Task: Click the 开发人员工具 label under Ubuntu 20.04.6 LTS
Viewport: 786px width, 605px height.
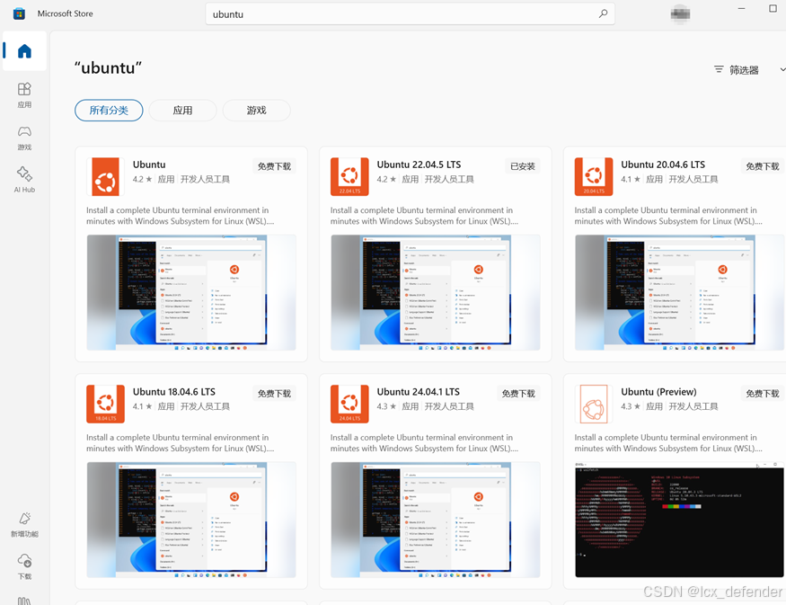Action: coord(693,179)
